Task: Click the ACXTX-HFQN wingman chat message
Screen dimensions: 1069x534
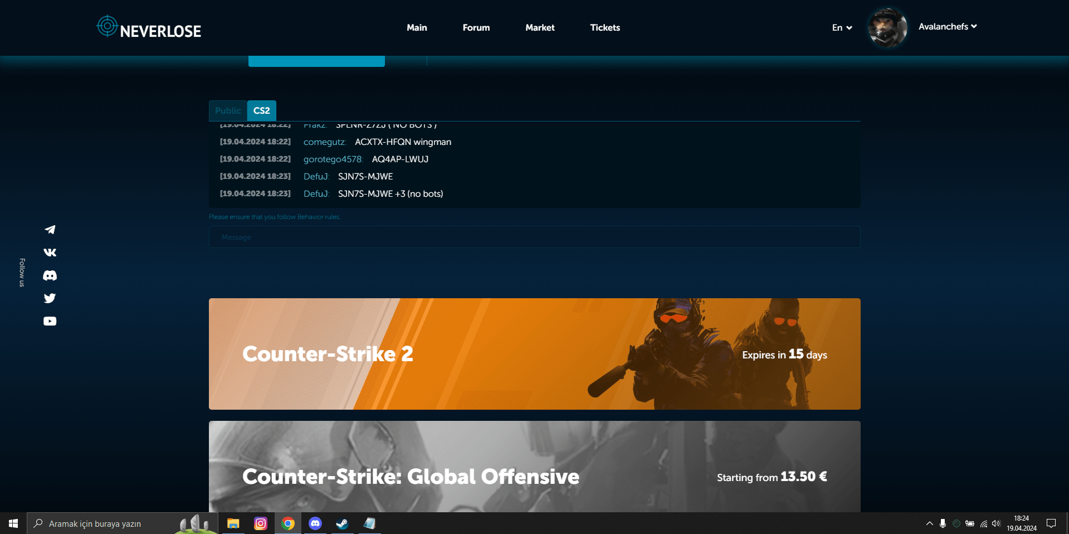Action: [403, 142]
